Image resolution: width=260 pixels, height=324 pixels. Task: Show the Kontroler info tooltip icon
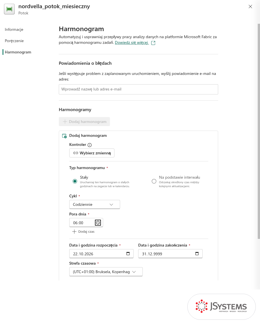click(x=90, y=145)
